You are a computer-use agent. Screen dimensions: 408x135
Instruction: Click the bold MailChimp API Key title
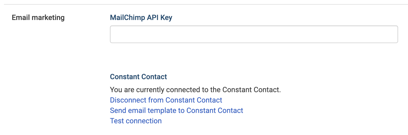[141, 18]
